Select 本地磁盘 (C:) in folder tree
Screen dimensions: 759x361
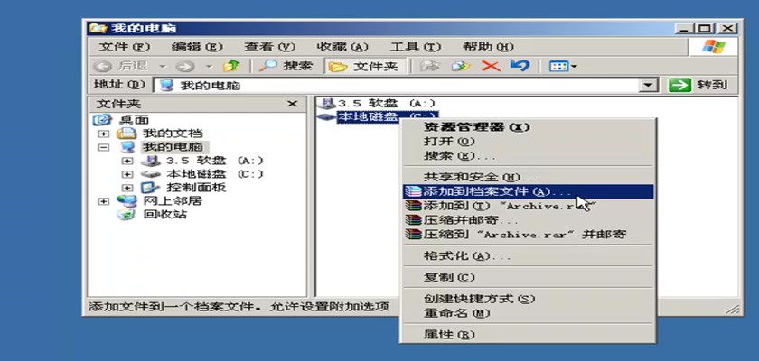tap(215, 174)
